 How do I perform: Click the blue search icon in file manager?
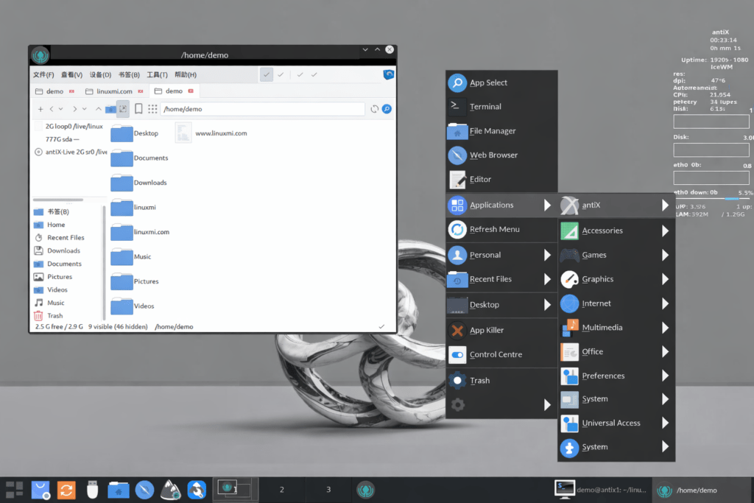coord(386,109)
